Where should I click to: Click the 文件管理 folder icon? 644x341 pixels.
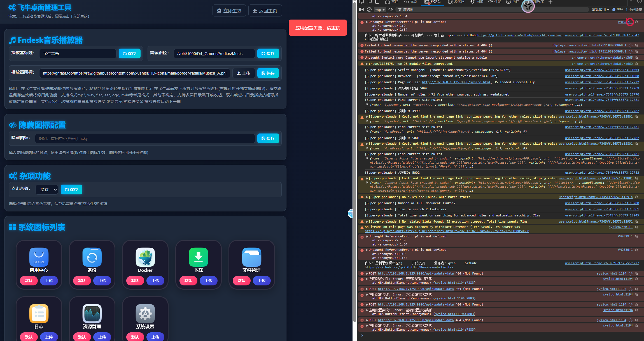(251, 257)
